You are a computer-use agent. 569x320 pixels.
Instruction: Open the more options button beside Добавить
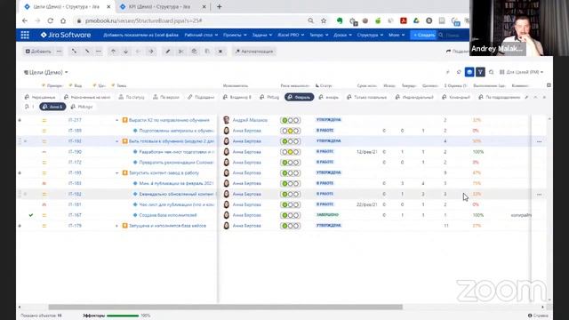(60, 52)
